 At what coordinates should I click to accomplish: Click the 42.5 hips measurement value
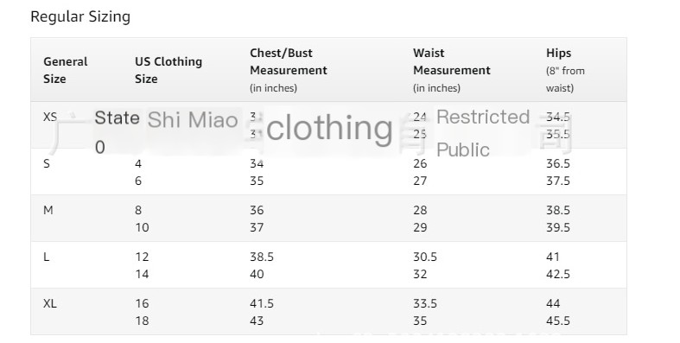(557, 275)
